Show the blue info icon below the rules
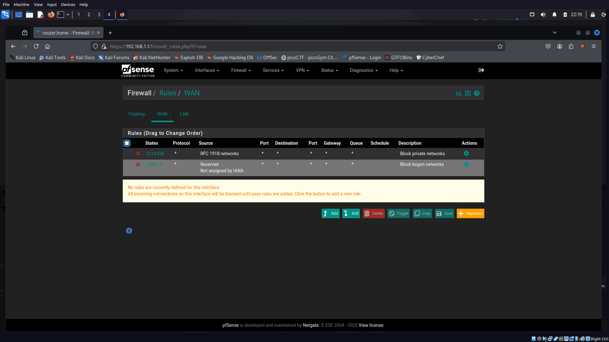The image size is (609, 342). (x=129, y=231)
